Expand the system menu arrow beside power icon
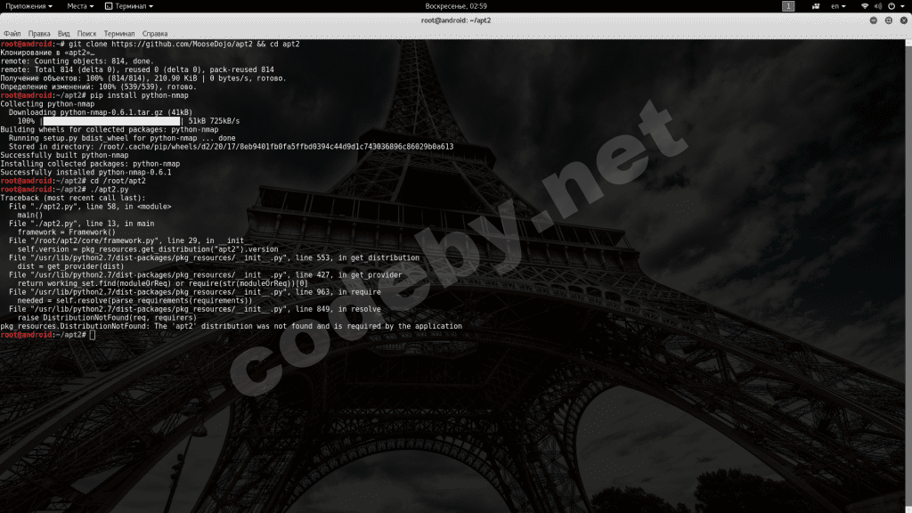Screen dimensions: 912x513 tap(903, 6)
